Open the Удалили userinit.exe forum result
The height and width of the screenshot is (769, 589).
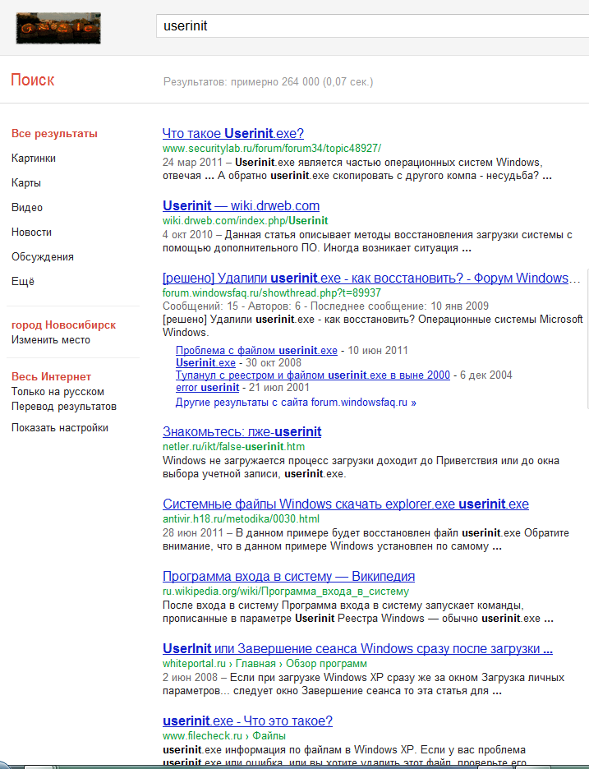pyautogui.click(x=371, y=278)
